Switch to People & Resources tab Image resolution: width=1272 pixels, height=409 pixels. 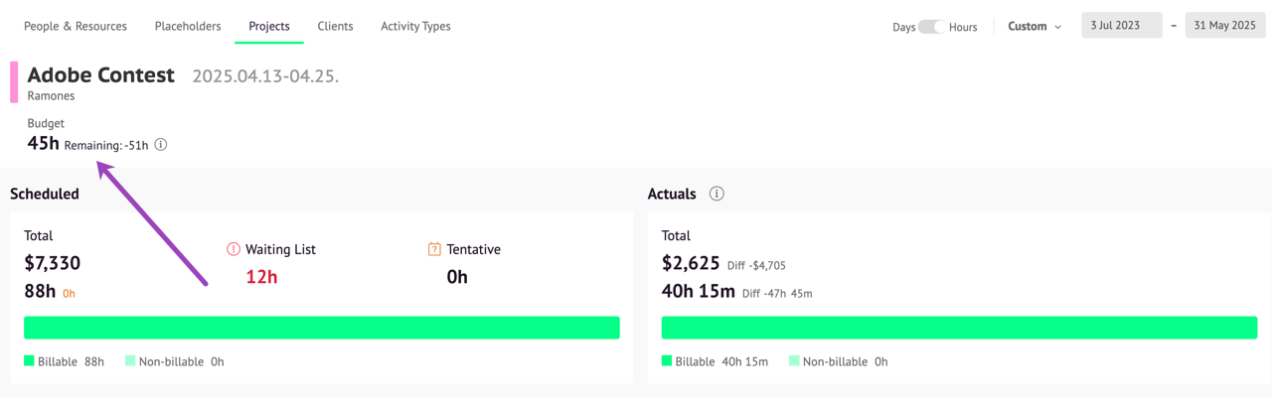[x=76, y=26]
